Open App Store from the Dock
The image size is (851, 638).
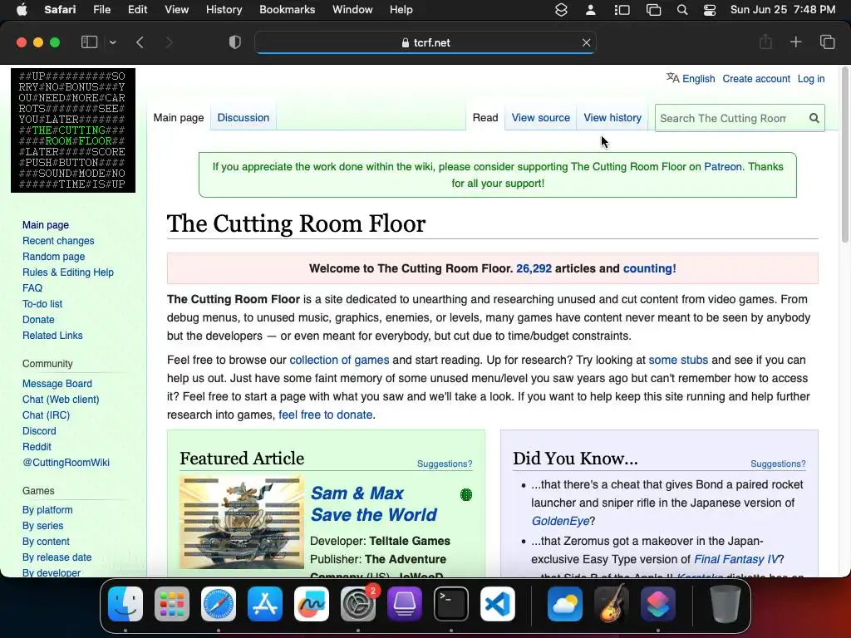[x=265, y=604]
